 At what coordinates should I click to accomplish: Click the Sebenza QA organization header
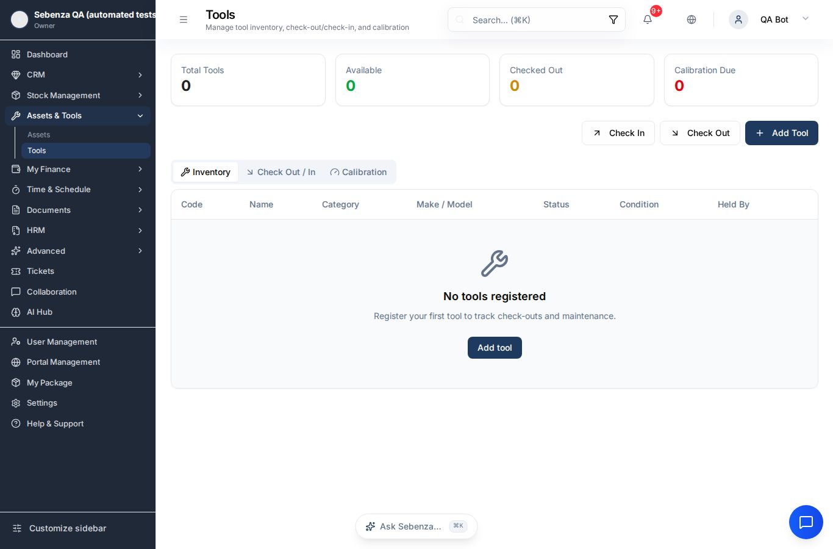pos(77,20)
